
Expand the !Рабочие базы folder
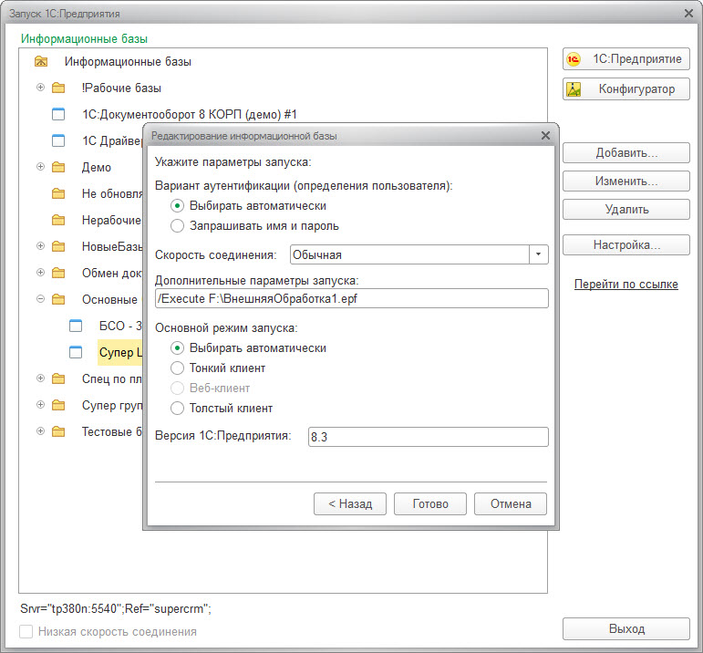pos(40,87)
